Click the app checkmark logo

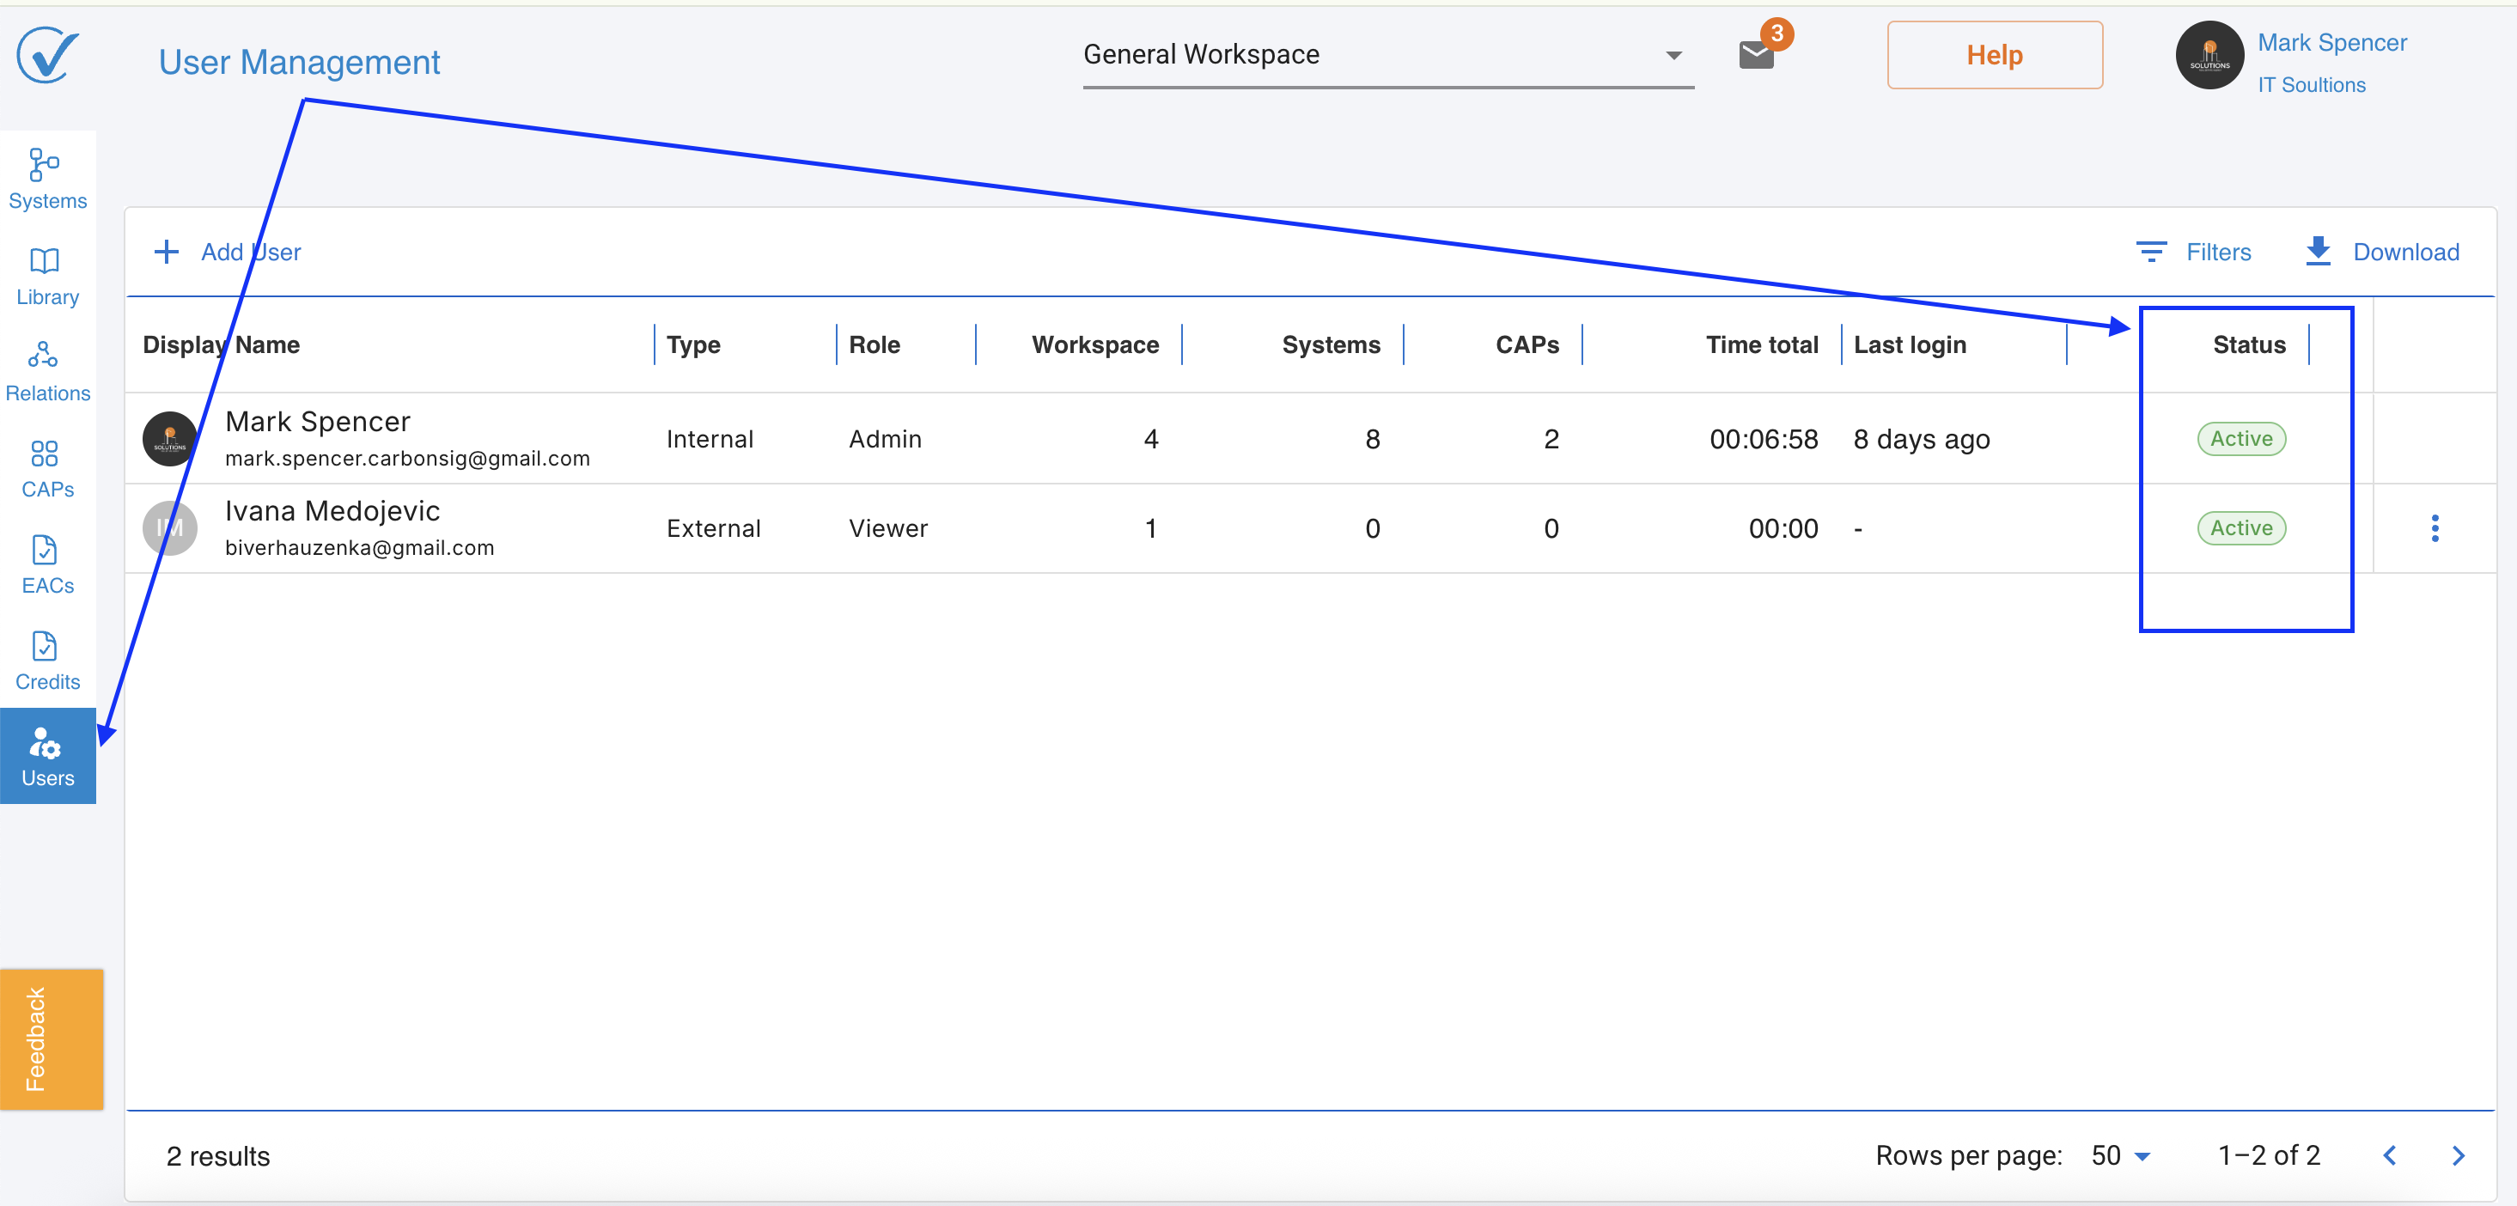tap(47, 55)
